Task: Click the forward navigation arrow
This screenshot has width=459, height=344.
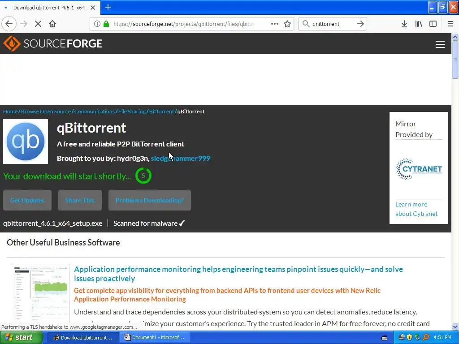Action: tap(24, 24)
